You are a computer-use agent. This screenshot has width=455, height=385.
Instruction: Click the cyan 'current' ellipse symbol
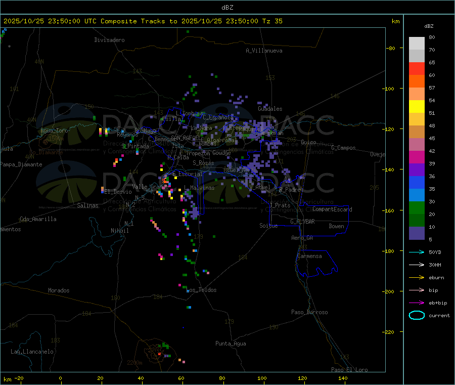(x=416, y=316)
